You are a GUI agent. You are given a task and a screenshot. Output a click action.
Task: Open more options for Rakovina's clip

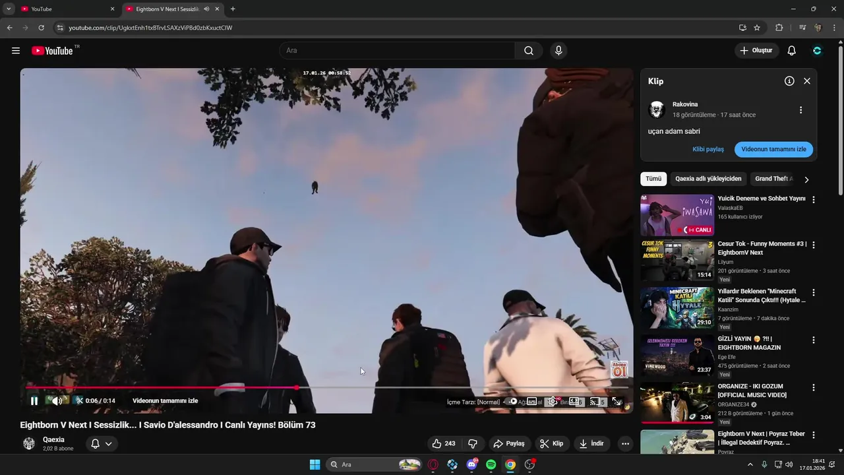tap(800, 110)
